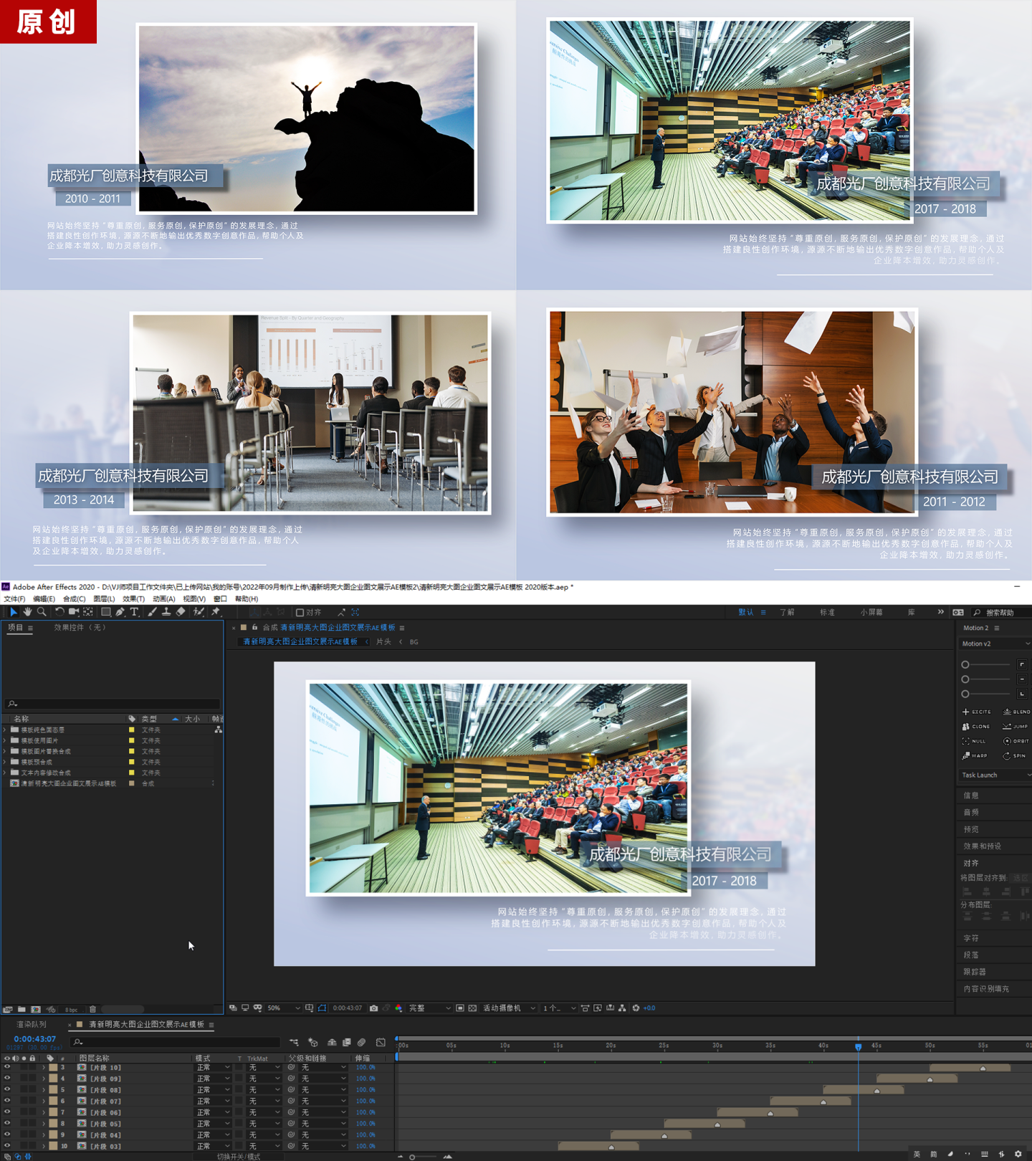Adjust the timeline zoom slider
Viewport: 1032px width, 1161px height.
tap(424, 1157)
